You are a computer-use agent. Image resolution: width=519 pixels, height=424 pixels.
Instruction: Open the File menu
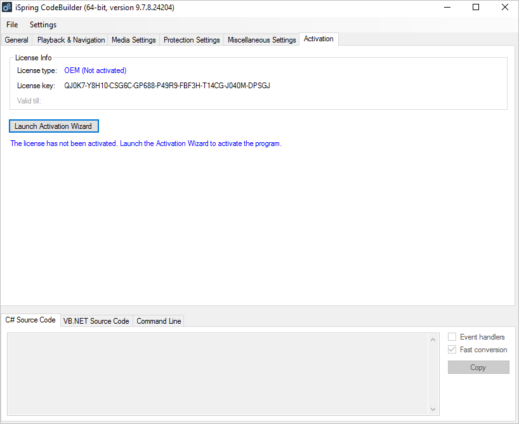pos(12,25)
